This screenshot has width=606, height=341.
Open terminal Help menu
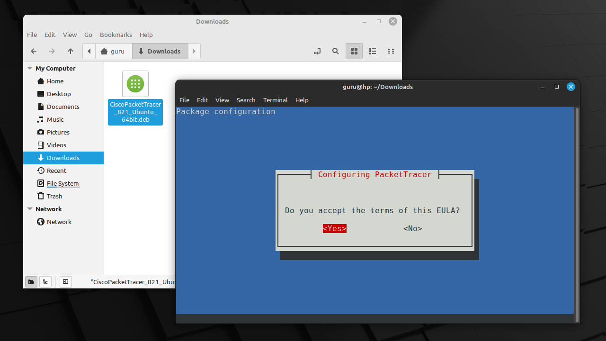click(302, 100)
